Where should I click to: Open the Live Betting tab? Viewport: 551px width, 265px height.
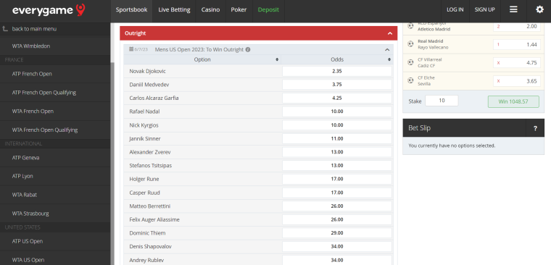tap(174, 11)
